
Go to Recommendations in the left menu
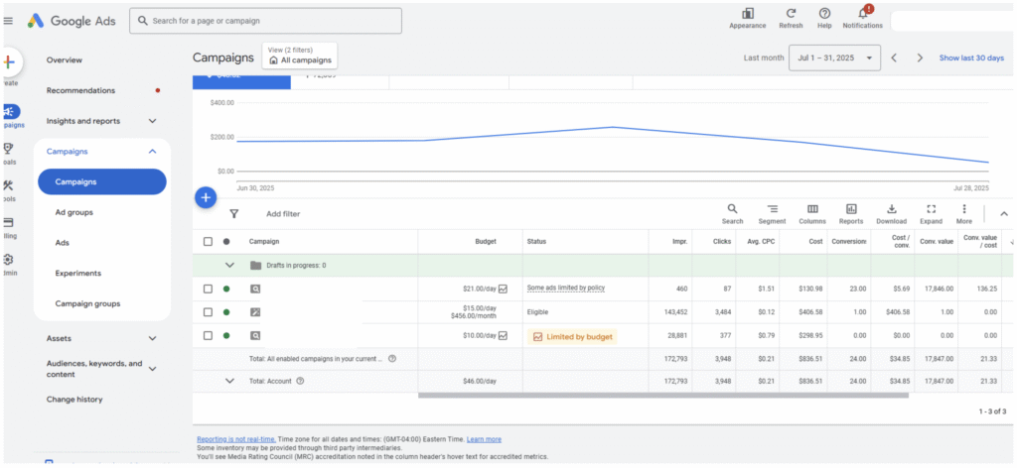pyautogui.click(x=80, y=90)
